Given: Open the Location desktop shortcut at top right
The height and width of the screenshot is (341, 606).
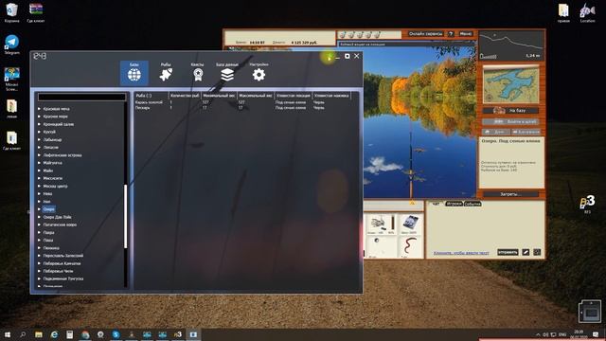Looking at the screenshot, I should tap(587, 12).
